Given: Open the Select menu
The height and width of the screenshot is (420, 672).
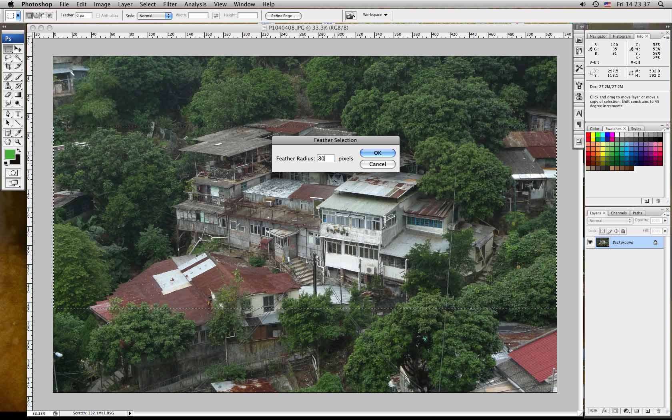Looking at the screenshot, I should point(148,4).
